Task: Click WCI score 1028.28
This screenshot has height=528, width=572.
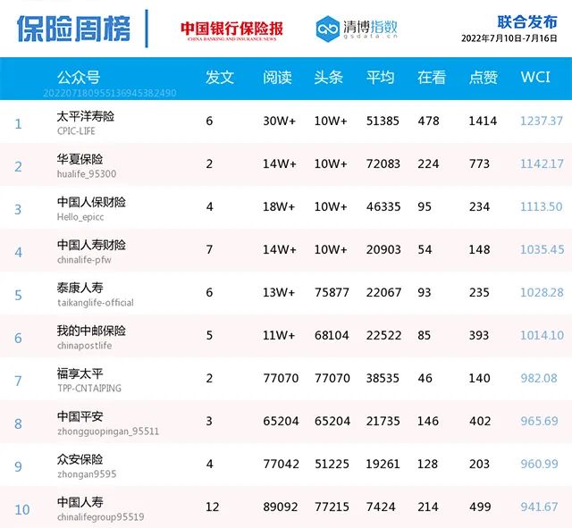Action: coord(542,292)
